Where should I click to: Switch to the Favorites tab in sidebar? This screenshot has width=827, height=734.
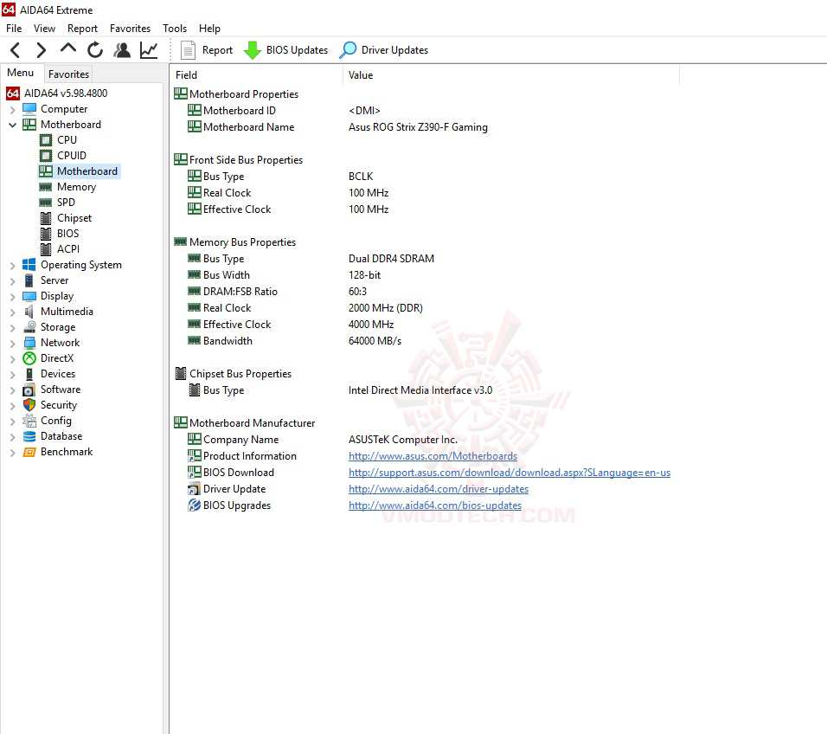point(68,74)
